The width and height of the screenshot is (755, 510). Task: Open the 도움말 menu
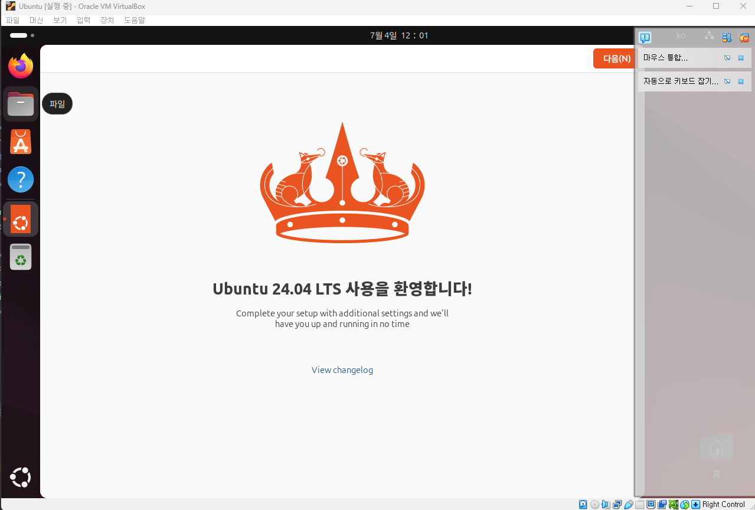[x=135, y=20]
